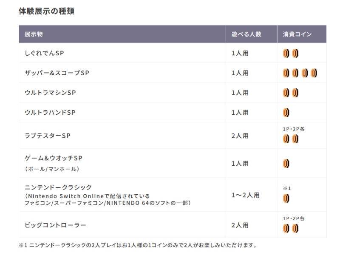Click the single coin for ウルトラハンドSP
Viewport: 340px width, 255px height.
[286, 113]
